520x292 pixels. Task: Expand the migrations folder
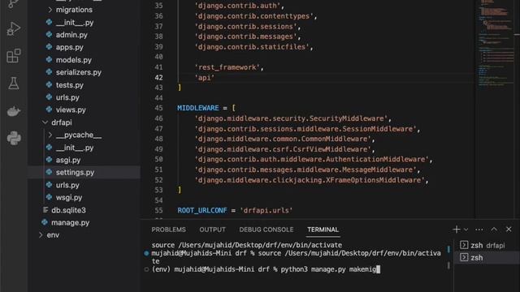50,10
